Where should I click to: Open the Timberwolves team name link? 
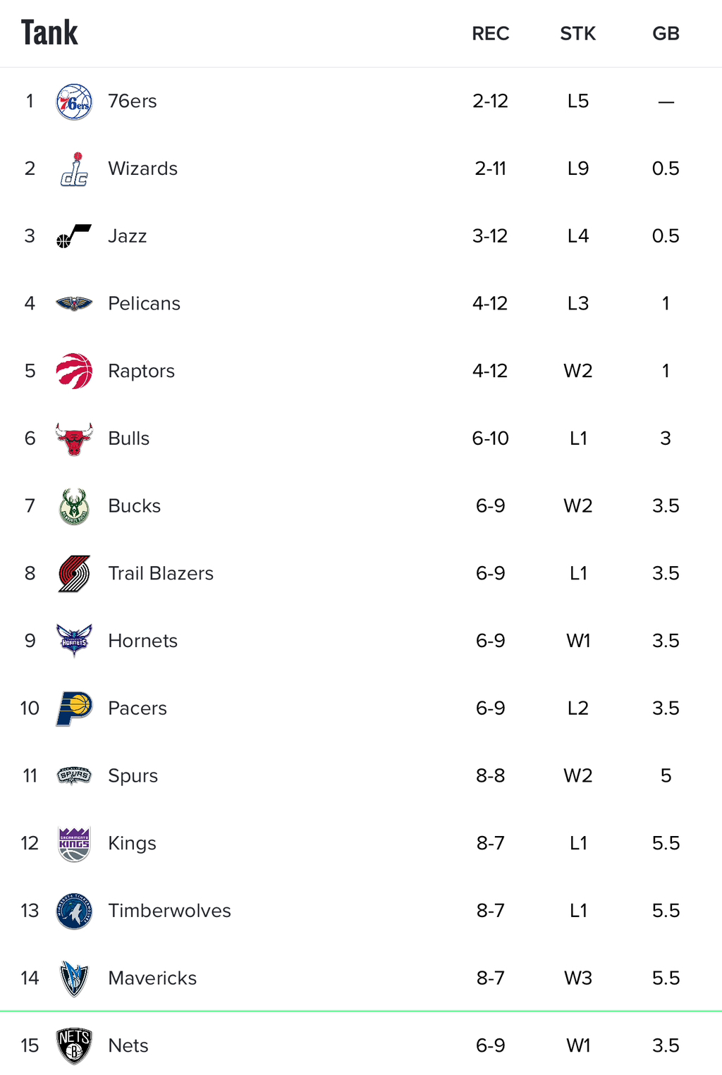(x=169, y=911)
